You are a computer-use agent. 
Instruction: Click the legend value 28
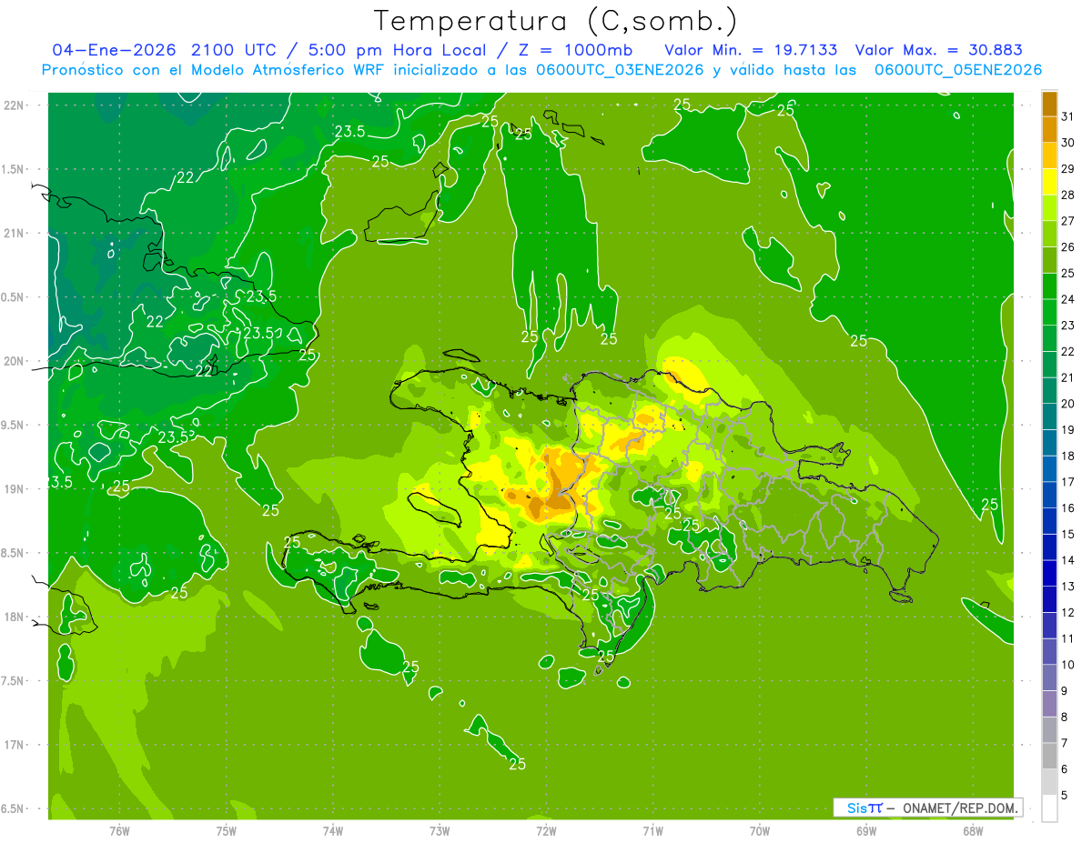click(x=1068, y=195)
